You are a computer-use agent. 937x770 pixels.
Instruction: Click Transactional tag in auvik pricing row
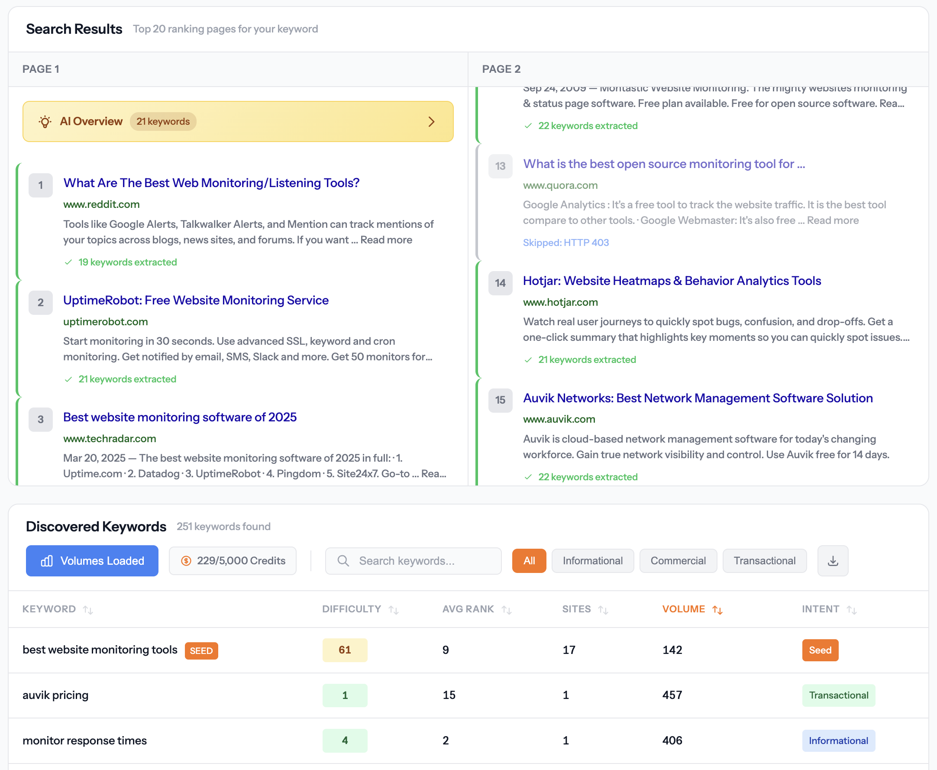(x=839, y=695)
